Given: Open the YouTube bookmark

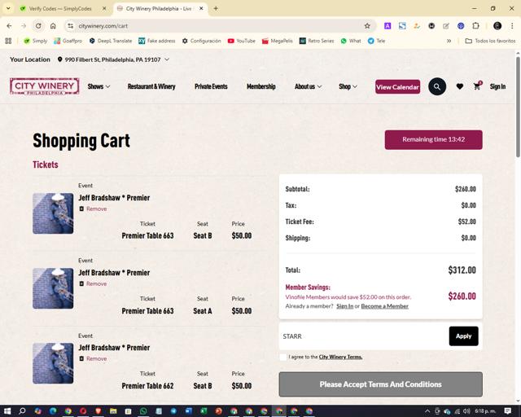Looking at the screenshot, I should [242, 41].
